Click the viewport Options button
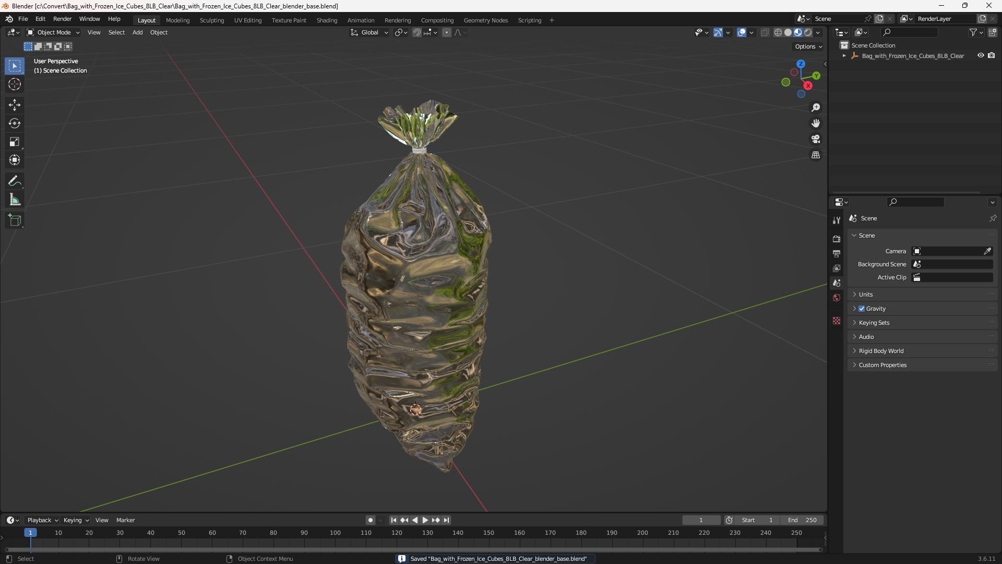 point(808,46)
